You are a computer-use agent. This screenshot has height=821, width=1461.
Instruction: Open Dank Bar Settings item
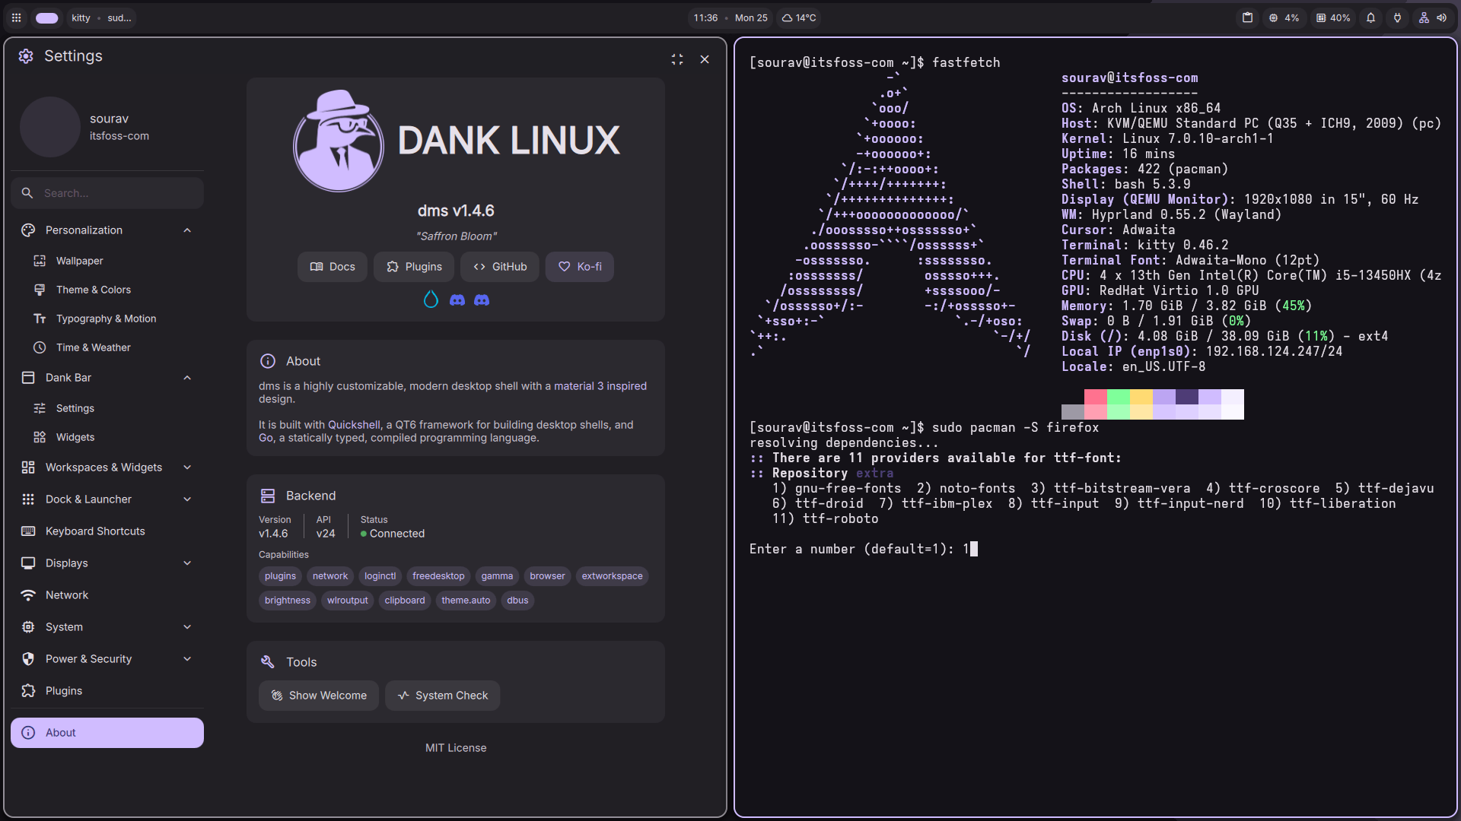107,408
